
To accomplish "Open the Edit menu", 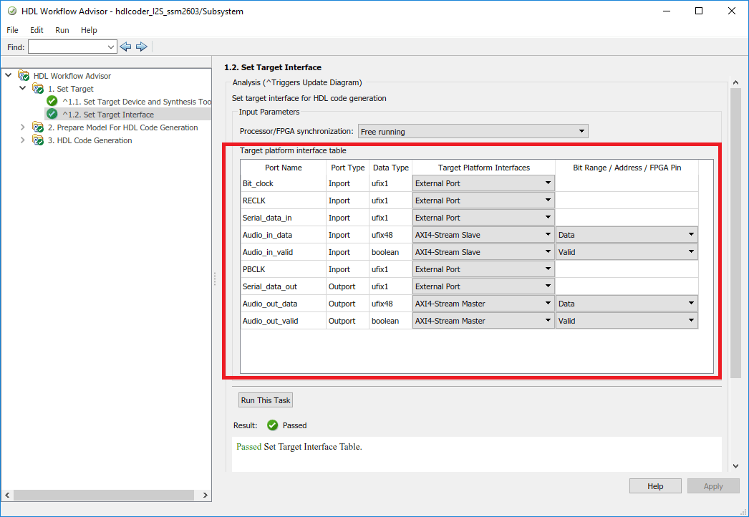I will (37, 30).
